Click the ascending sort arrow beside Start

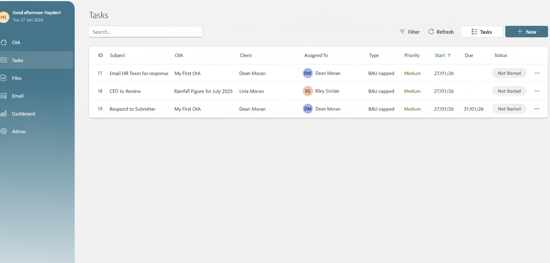click(449, 55)
